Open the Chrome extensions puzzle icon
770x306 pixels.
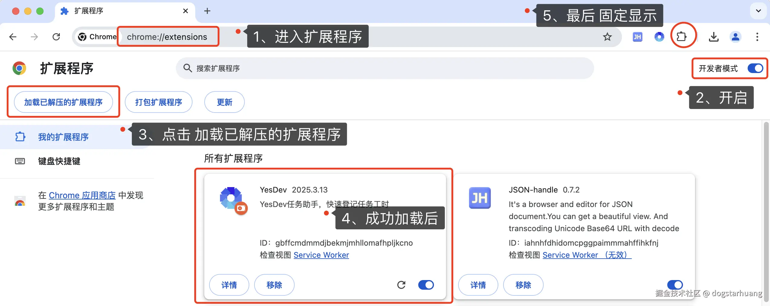coord(683,36)
